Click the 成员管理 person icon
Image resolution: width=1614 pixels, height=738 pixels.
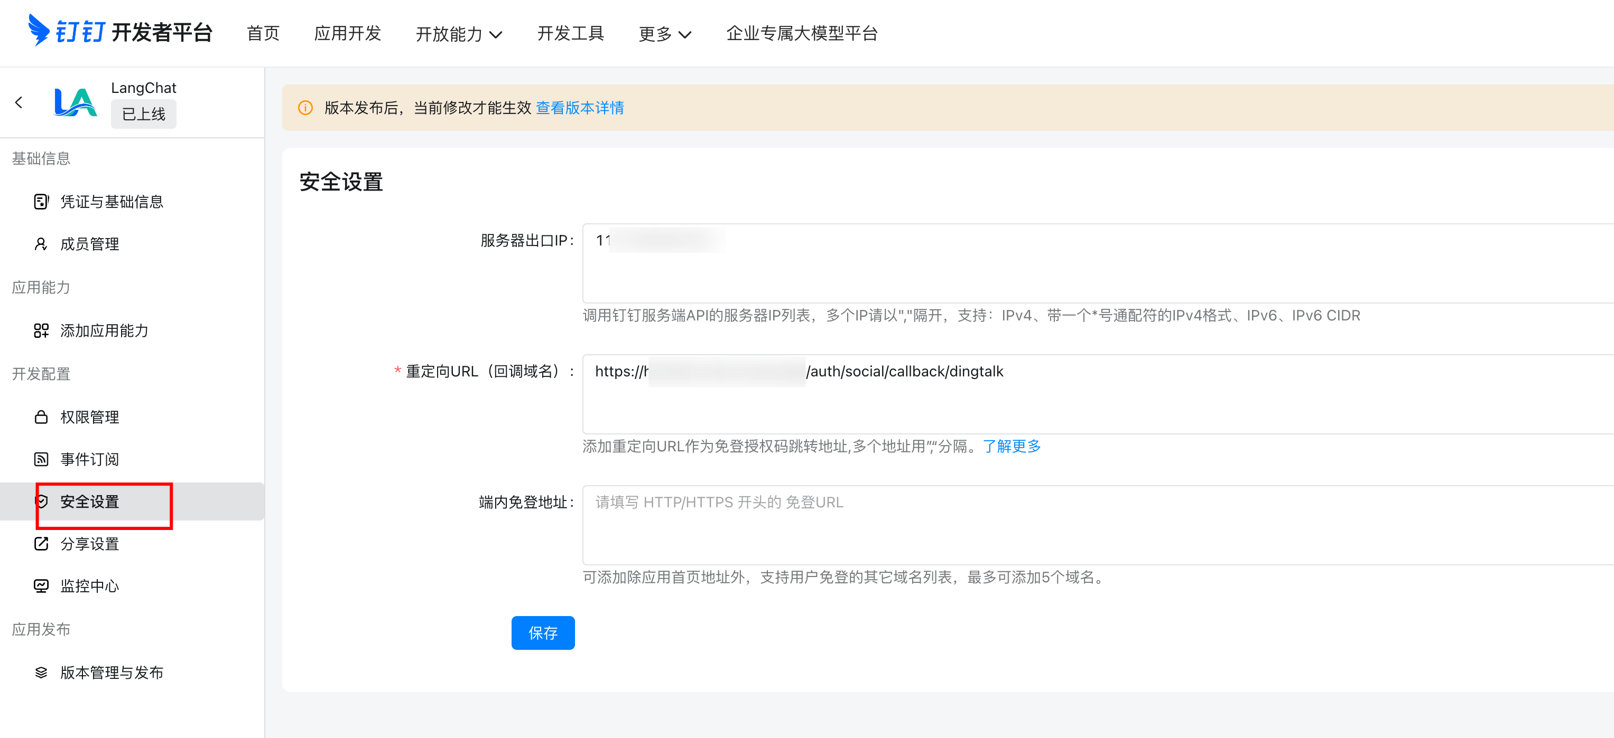(41, 244)
